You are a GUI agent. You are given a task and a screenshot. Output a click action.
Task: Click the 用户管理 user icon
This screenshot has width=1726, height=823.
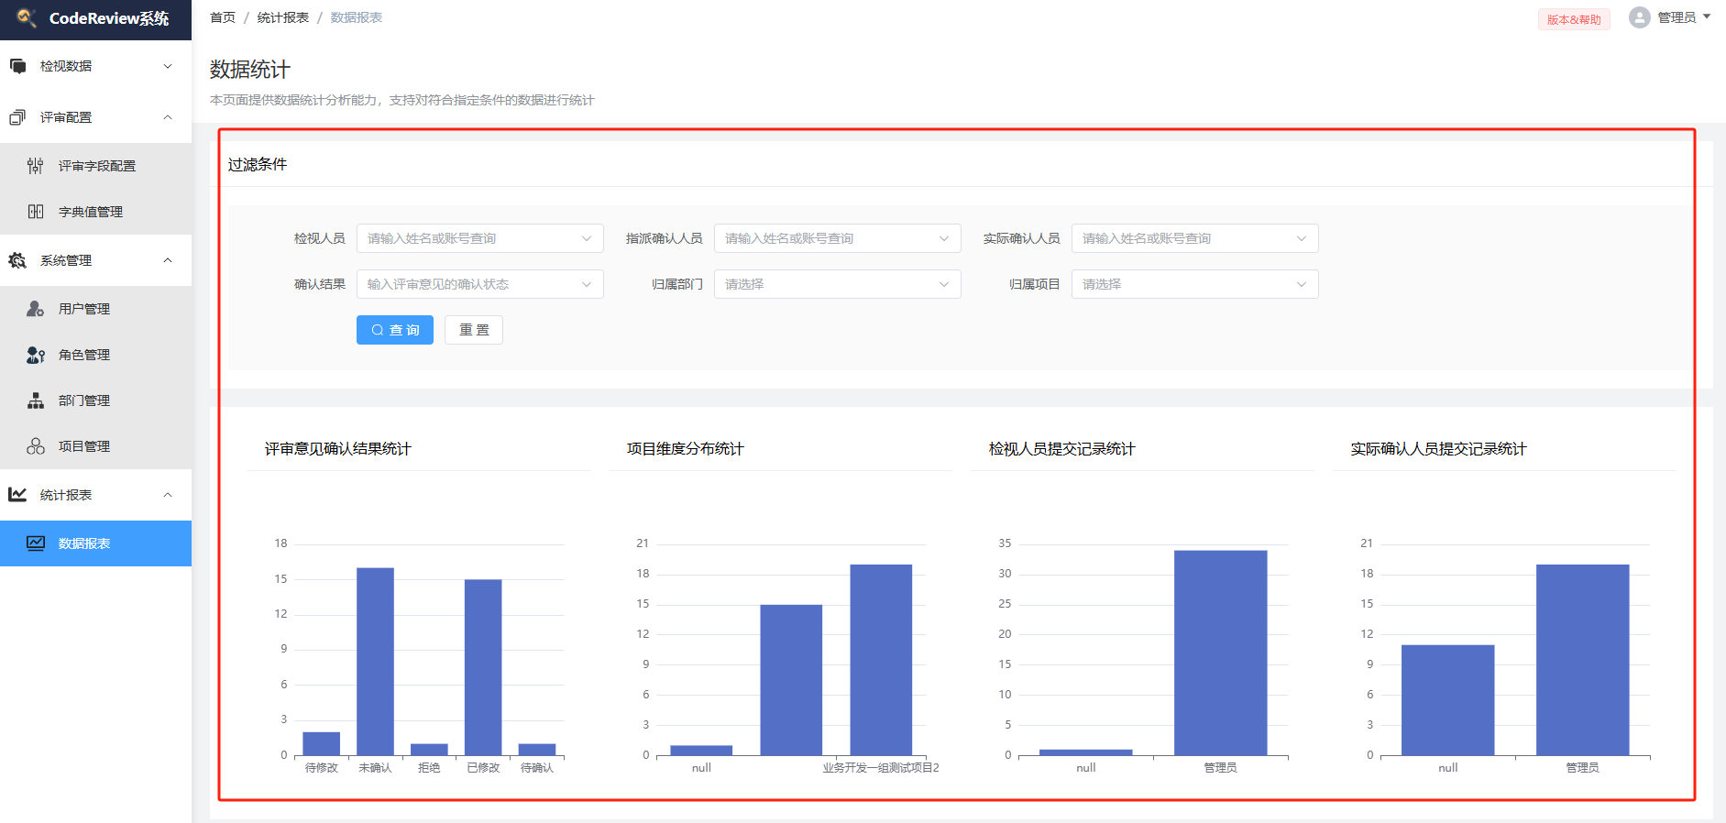(35, 309)
